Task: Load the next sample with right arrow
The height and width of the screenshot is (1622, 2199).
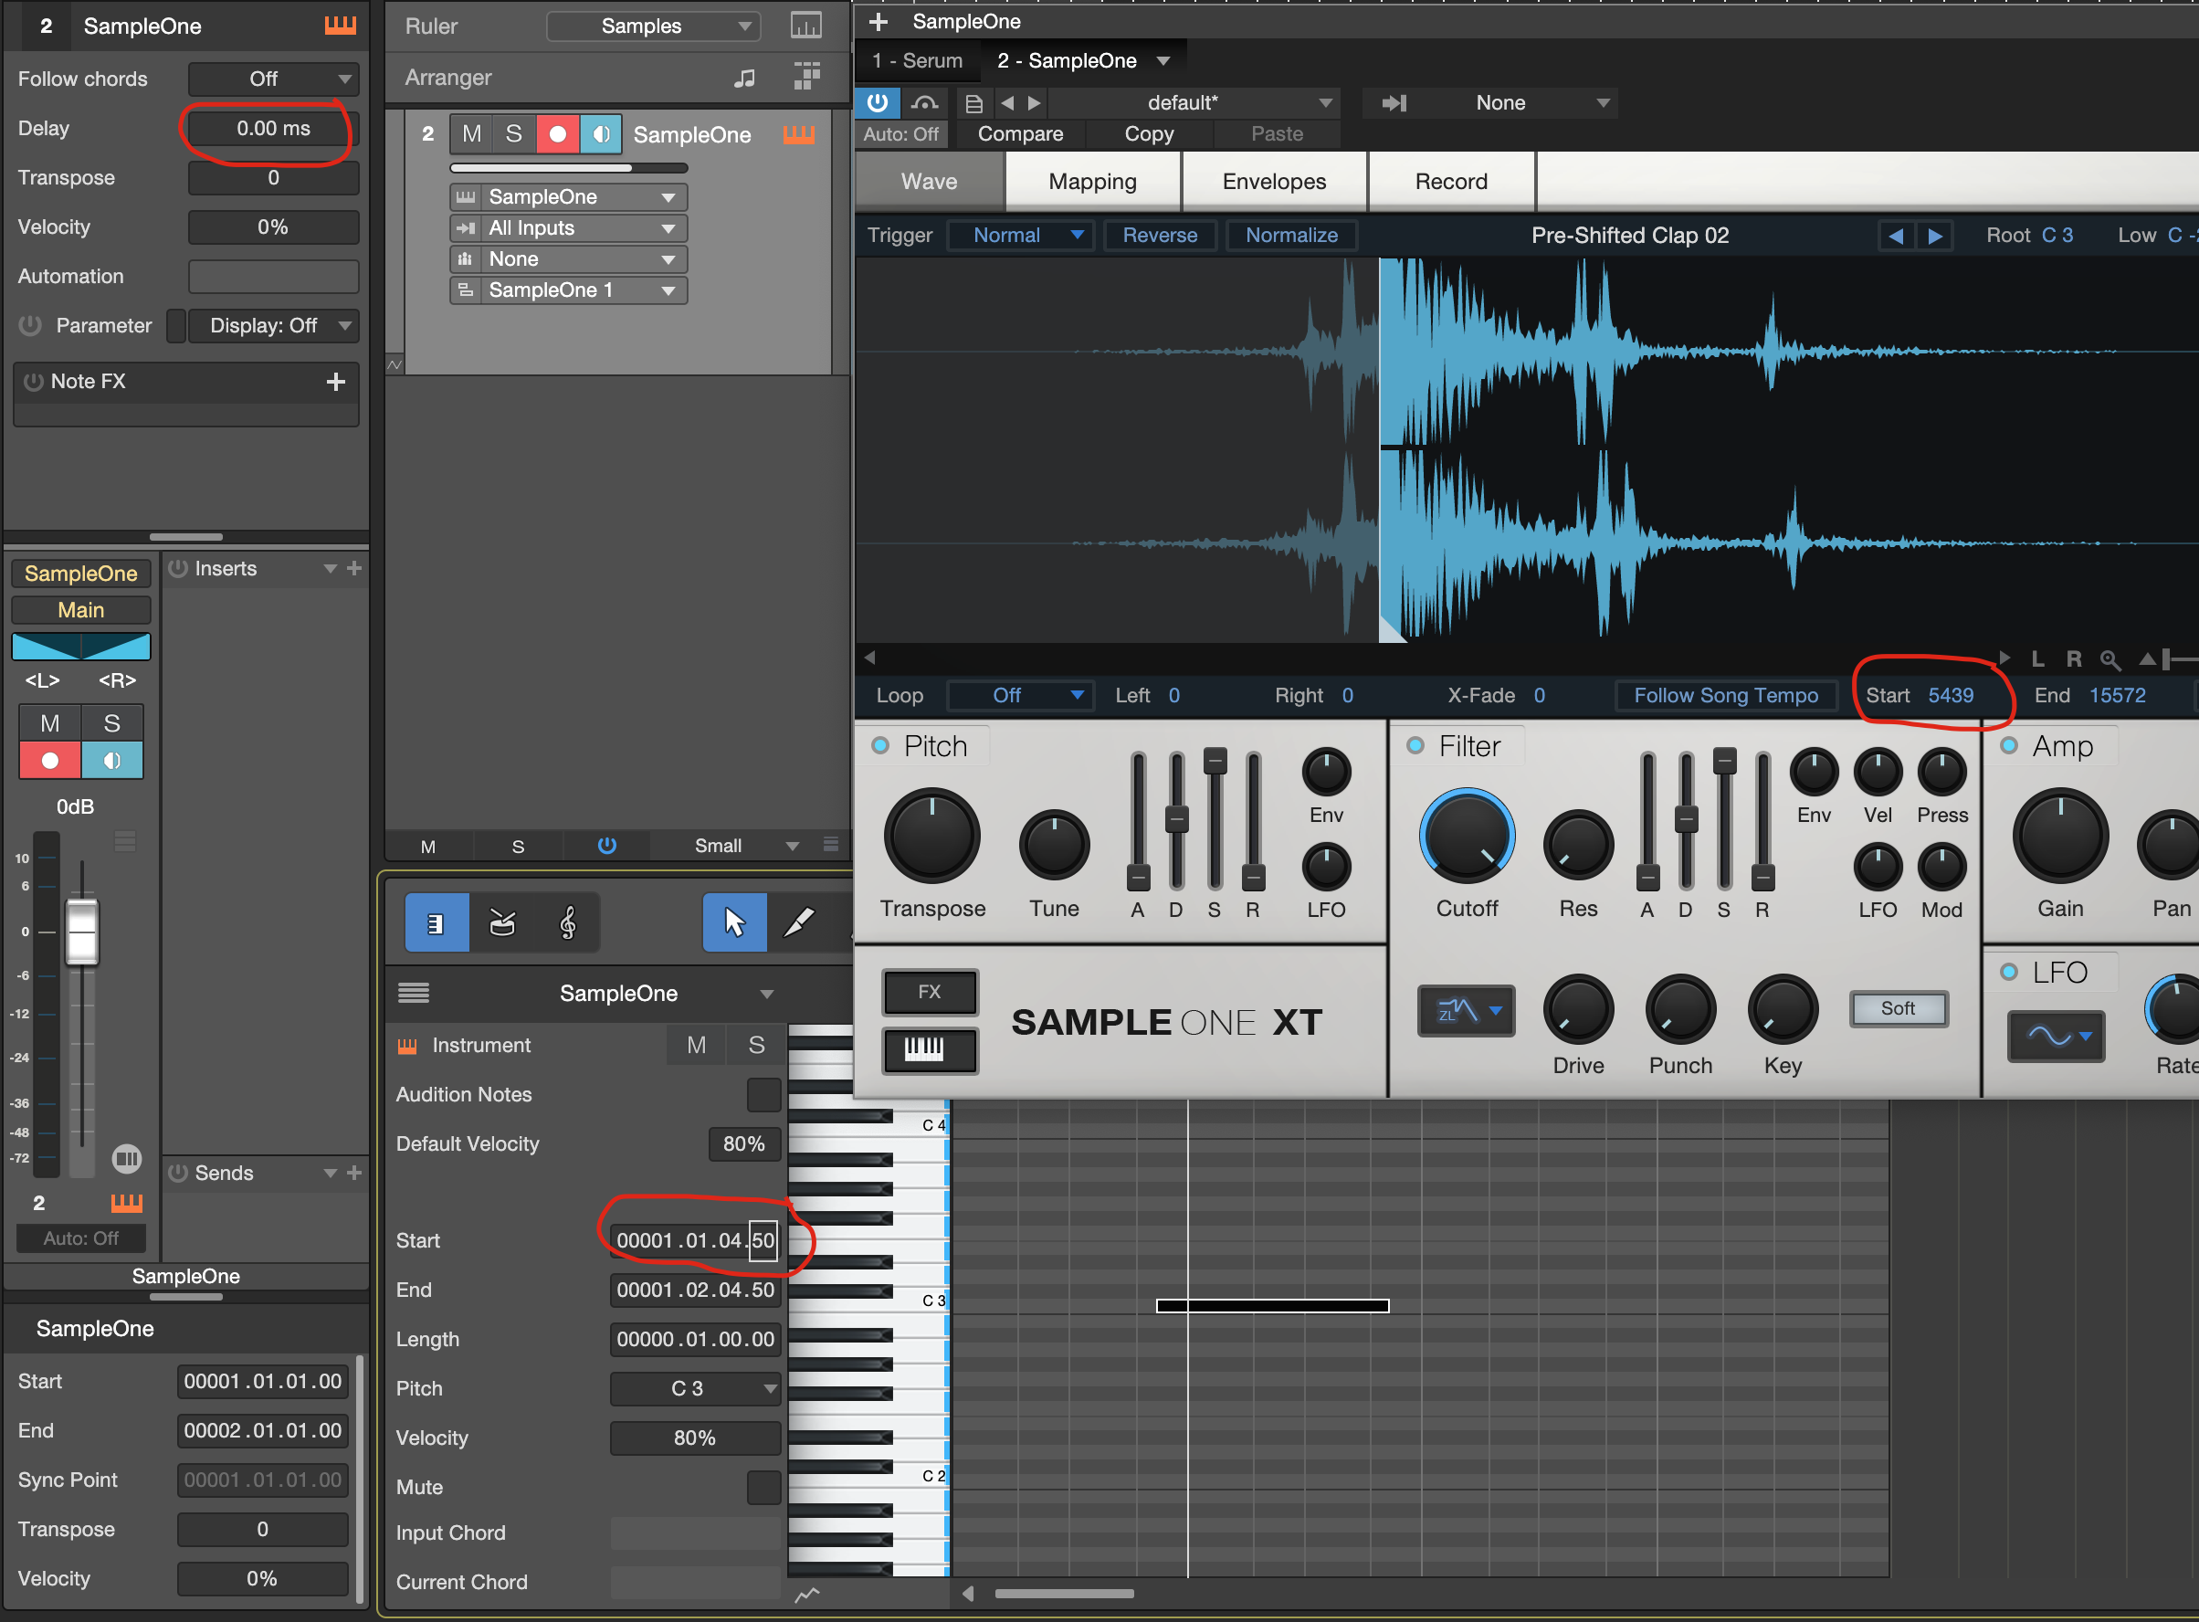Action: pos(1934,236)
